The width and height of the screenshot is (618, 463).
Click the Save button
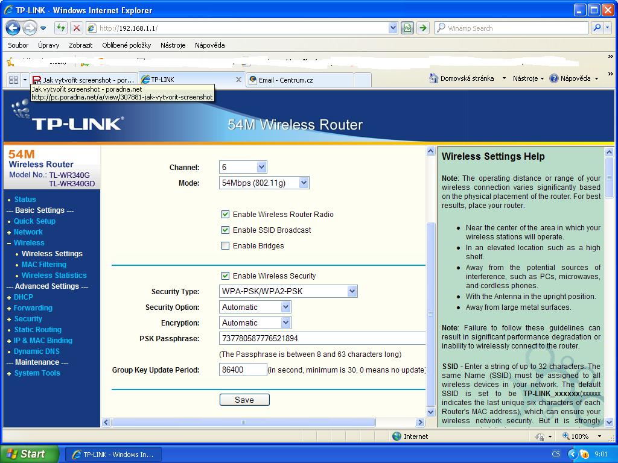click(244, 400)
